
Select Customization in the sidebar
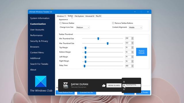[x=38, y=24]
